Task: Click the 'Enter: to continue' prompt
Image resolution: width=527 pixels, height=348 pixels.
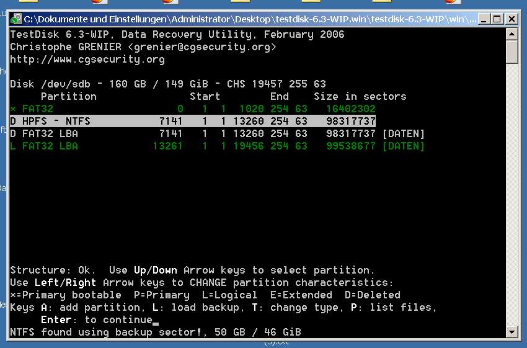Action: pyautogui.click(x=97, y=319)
